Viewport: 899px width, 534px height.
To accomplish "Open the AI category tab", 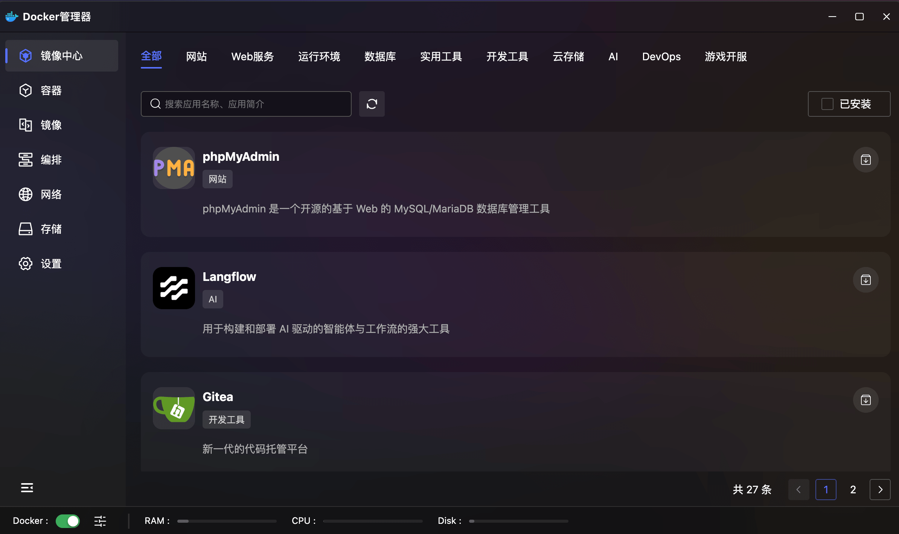I will click(x=613, y=56).
